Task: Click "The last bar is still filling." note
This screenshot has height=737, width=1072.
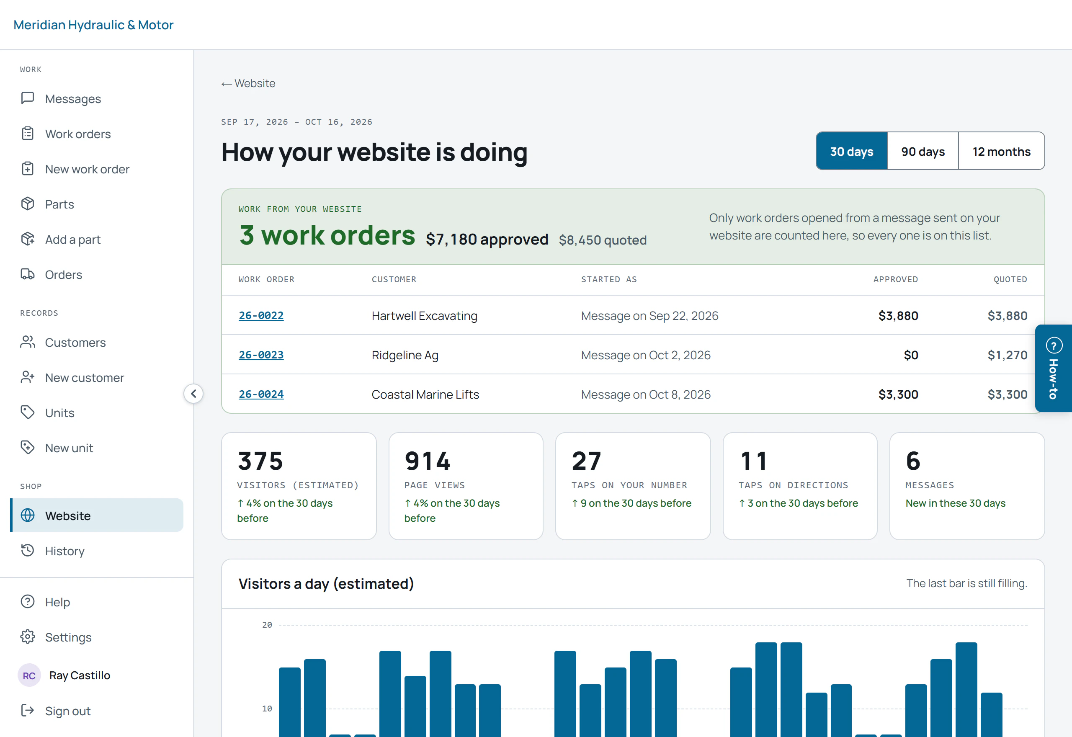Action: coord(967,583)
